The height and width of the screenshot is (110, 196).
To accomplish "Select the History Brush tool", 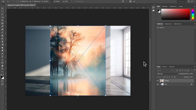I will [2, 38].
